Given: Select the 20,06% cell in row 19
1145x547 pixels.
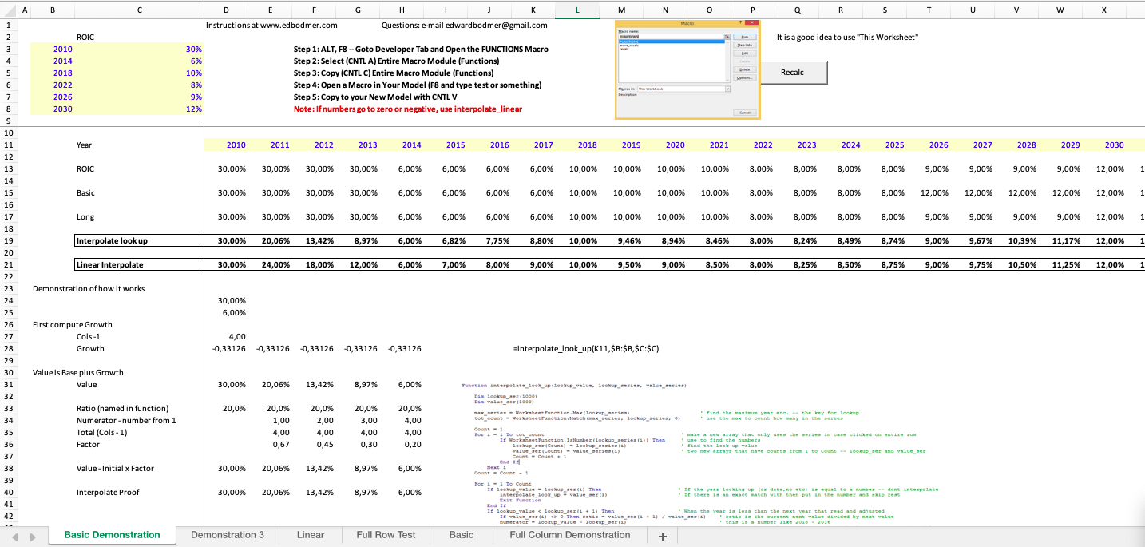Looking at the screenshot, I should click(269, 240).
